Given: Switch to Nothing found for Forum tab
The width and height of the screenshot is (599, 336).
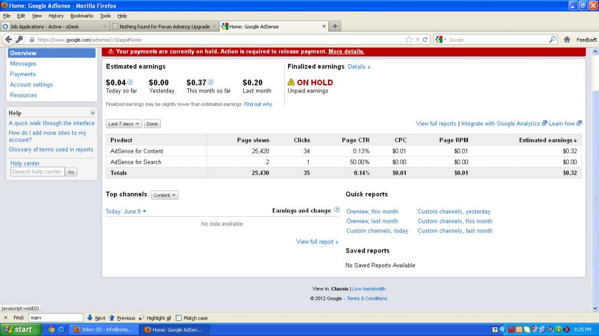Looking at the screenshot, I should 164,26.
